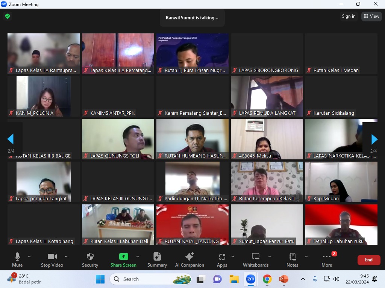
Task: Click the More options button
Action: click(327, 259)
